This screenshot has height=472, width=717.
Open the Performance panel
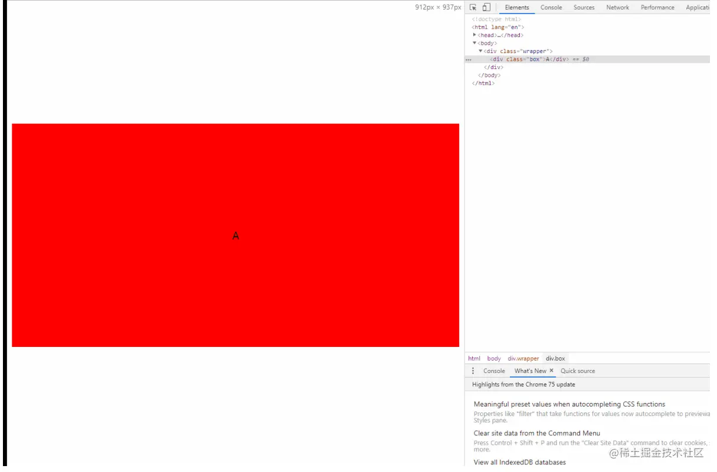click(x=657, y=7)
